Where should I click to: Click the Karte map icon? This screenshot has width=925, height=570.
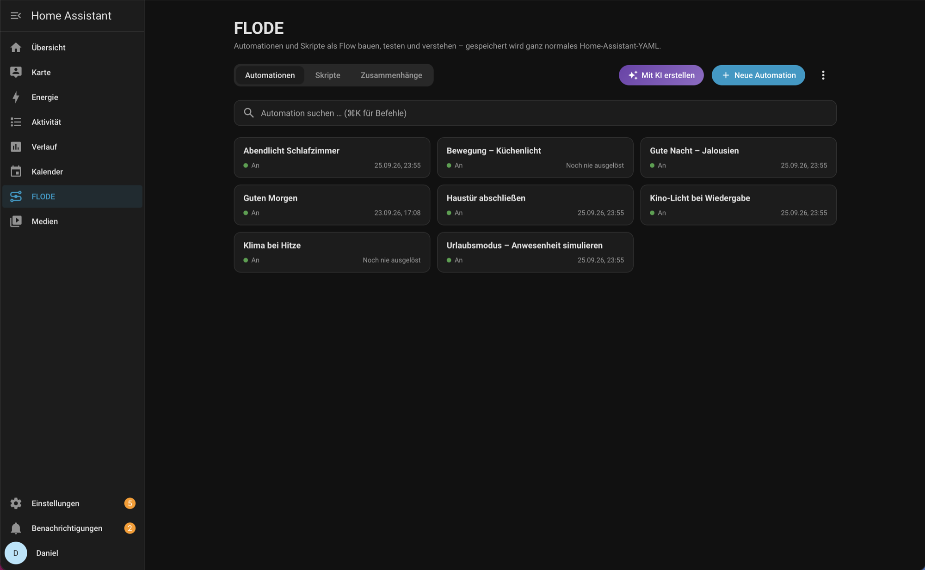(16, 72)
